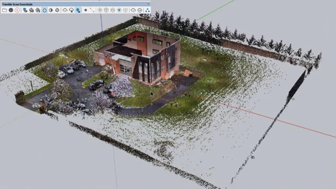The image size is (336, 189).
Task: Select the dotted line measure tool
Action: (x=92, y=10)
